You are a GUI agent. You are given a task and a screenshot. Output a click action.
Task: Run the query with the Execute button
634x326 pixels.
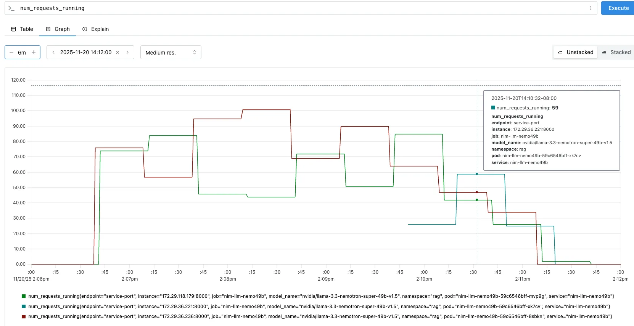618,8
